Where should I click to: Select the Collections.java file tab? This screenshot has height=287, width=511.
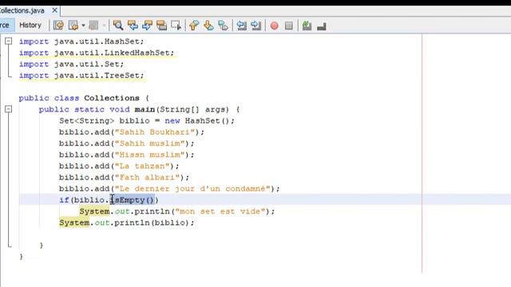tap(22, 10)
